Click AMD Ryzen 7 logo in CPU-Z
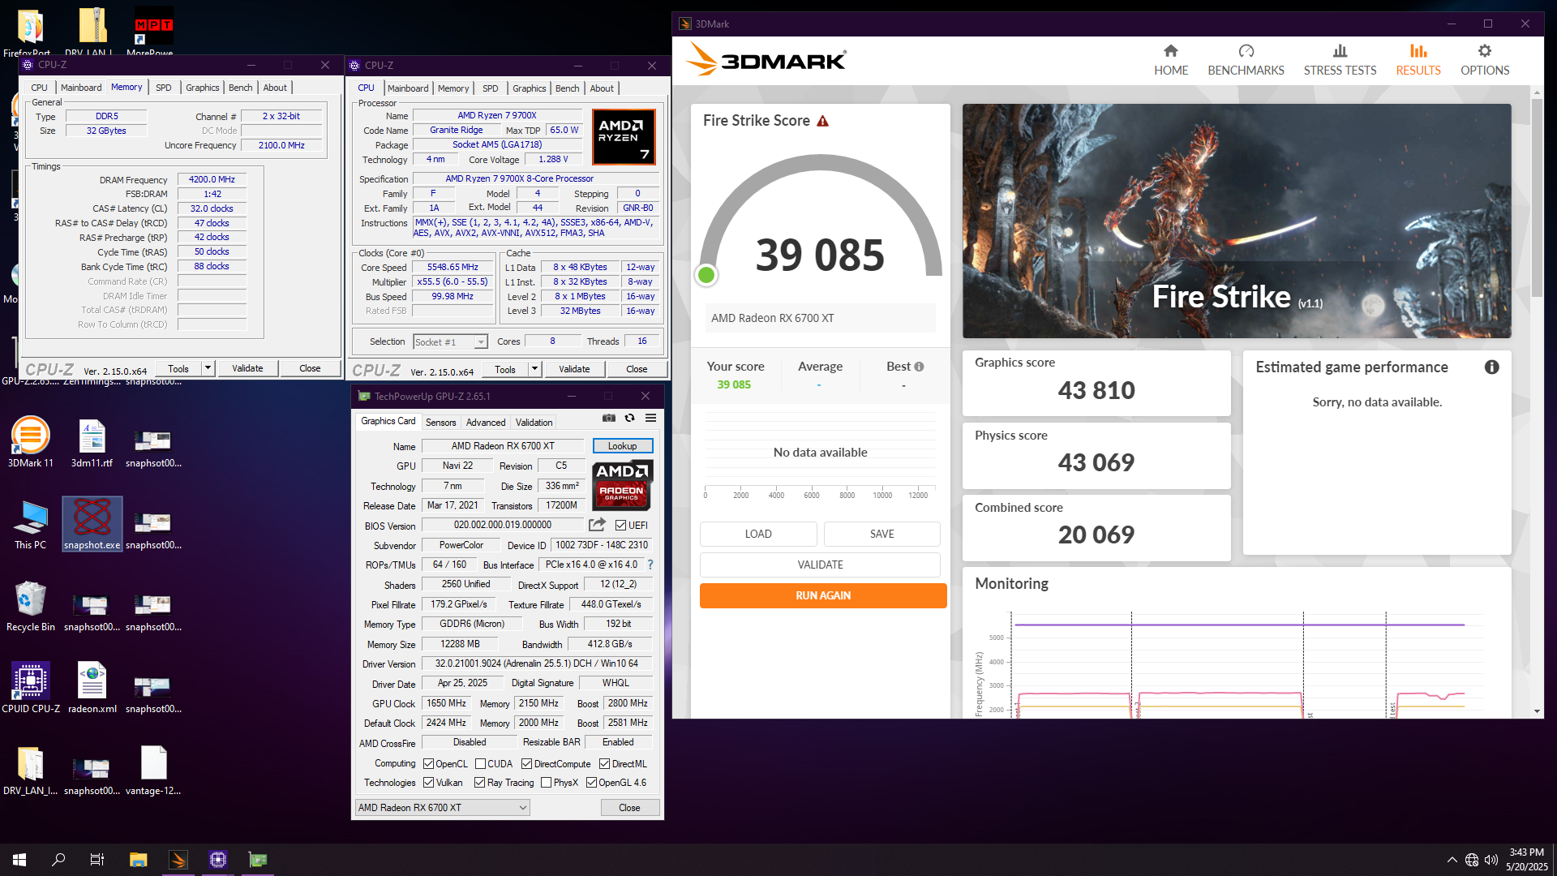This screenshot has height=876, width=1557. pos(623,136)
